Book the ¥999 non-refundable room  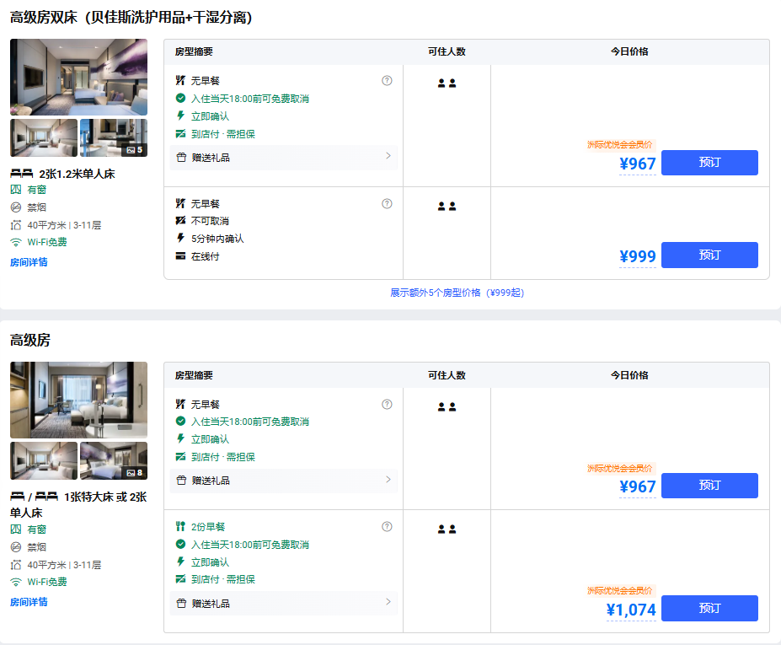point(709,255)
